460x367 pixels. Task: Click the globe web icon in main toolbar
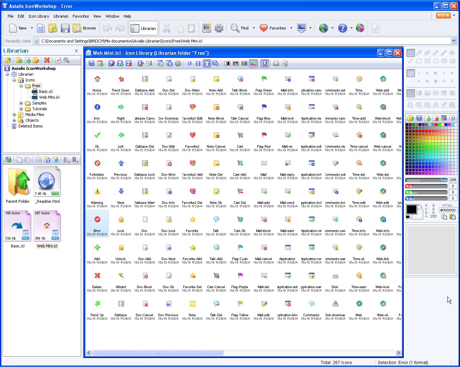pos(324,28)
